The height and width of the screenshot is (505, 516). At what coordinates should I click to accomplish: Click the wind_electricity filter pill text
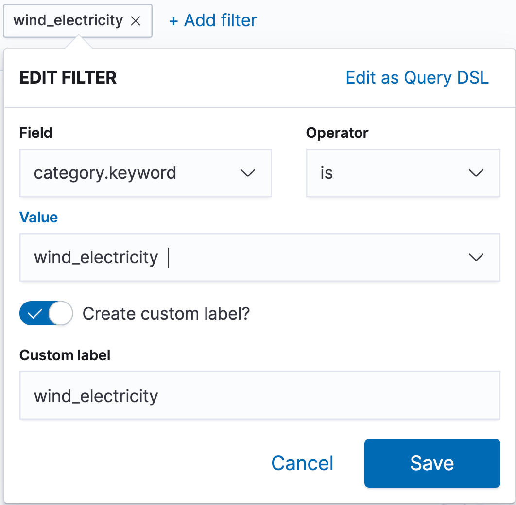pyautogui.click(x=68, y=20)
